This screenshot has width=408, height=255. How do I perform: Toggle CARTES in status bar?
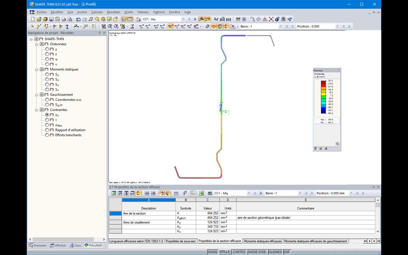click(239, 252)
